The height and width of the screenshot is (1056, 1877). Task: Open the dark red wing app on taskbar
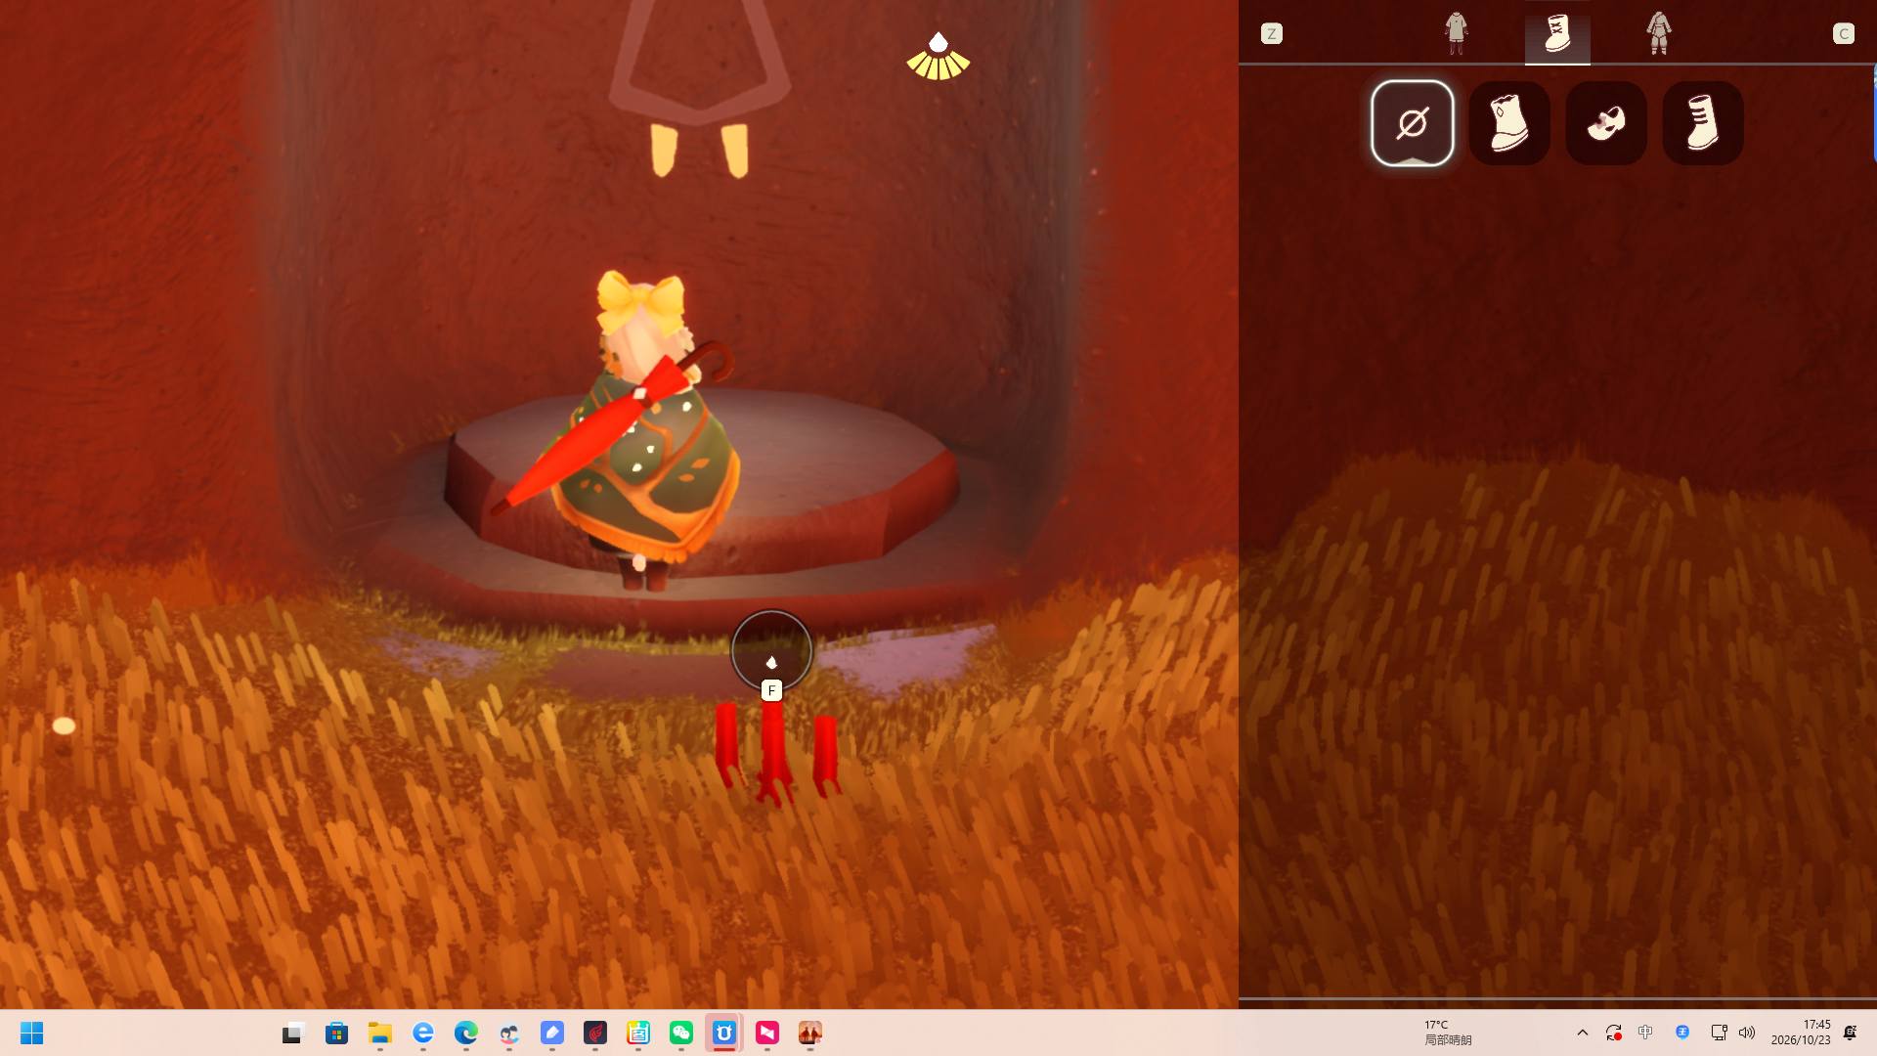click(594, 1034)
